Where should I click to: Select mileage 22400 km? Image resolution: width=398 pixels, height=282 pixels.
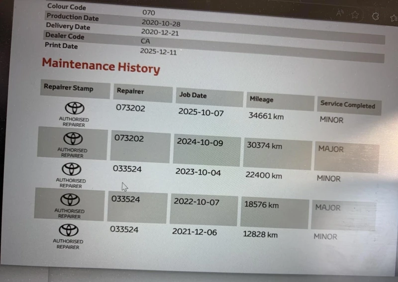pos(264,175)
